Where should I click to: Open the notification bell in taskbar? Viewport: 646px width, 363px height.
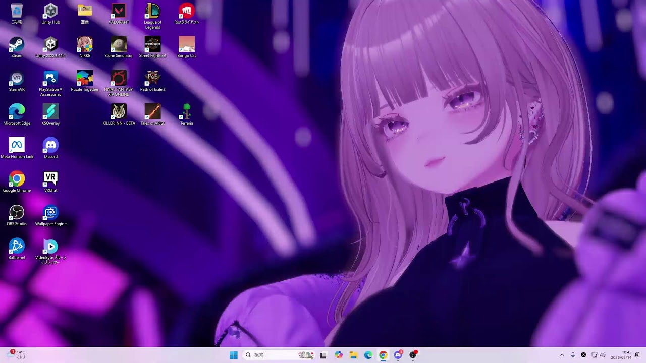pyautogui.click(x=637, y=355)
